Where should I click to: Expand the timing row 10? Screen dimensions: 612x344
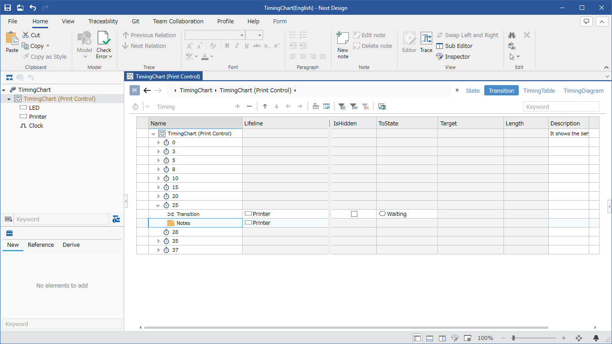(x=158, y=178)
